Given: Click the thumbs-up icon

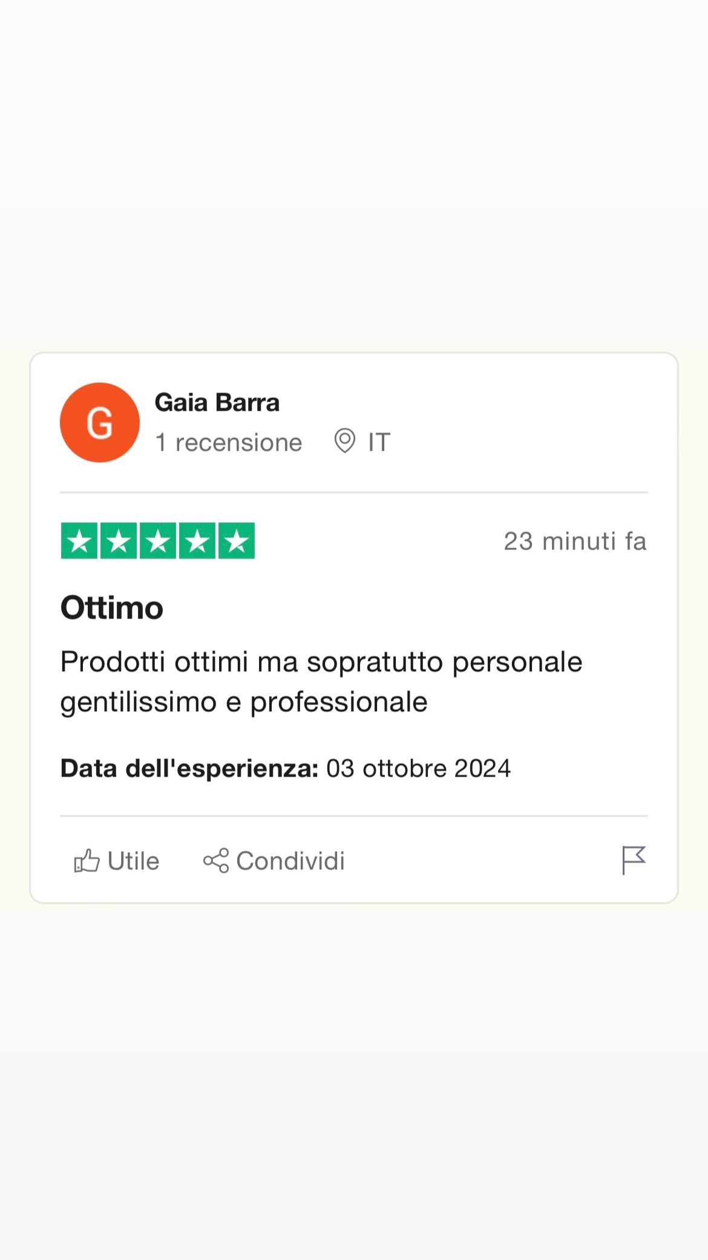Looking at the screenshot, I should 87,861.
